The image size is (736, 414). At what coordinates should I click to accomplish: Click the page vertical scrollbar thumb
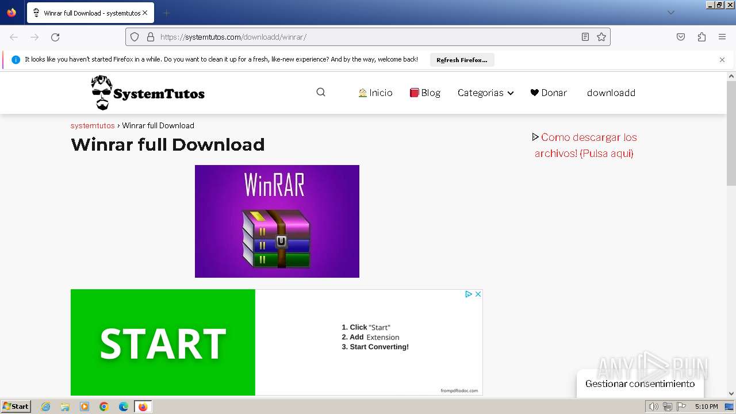pos(731,133)
